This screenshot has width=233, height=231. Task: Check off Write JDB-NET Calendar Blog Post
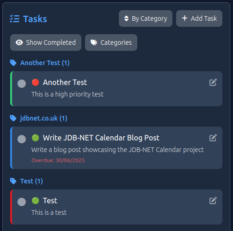point(22,139)
